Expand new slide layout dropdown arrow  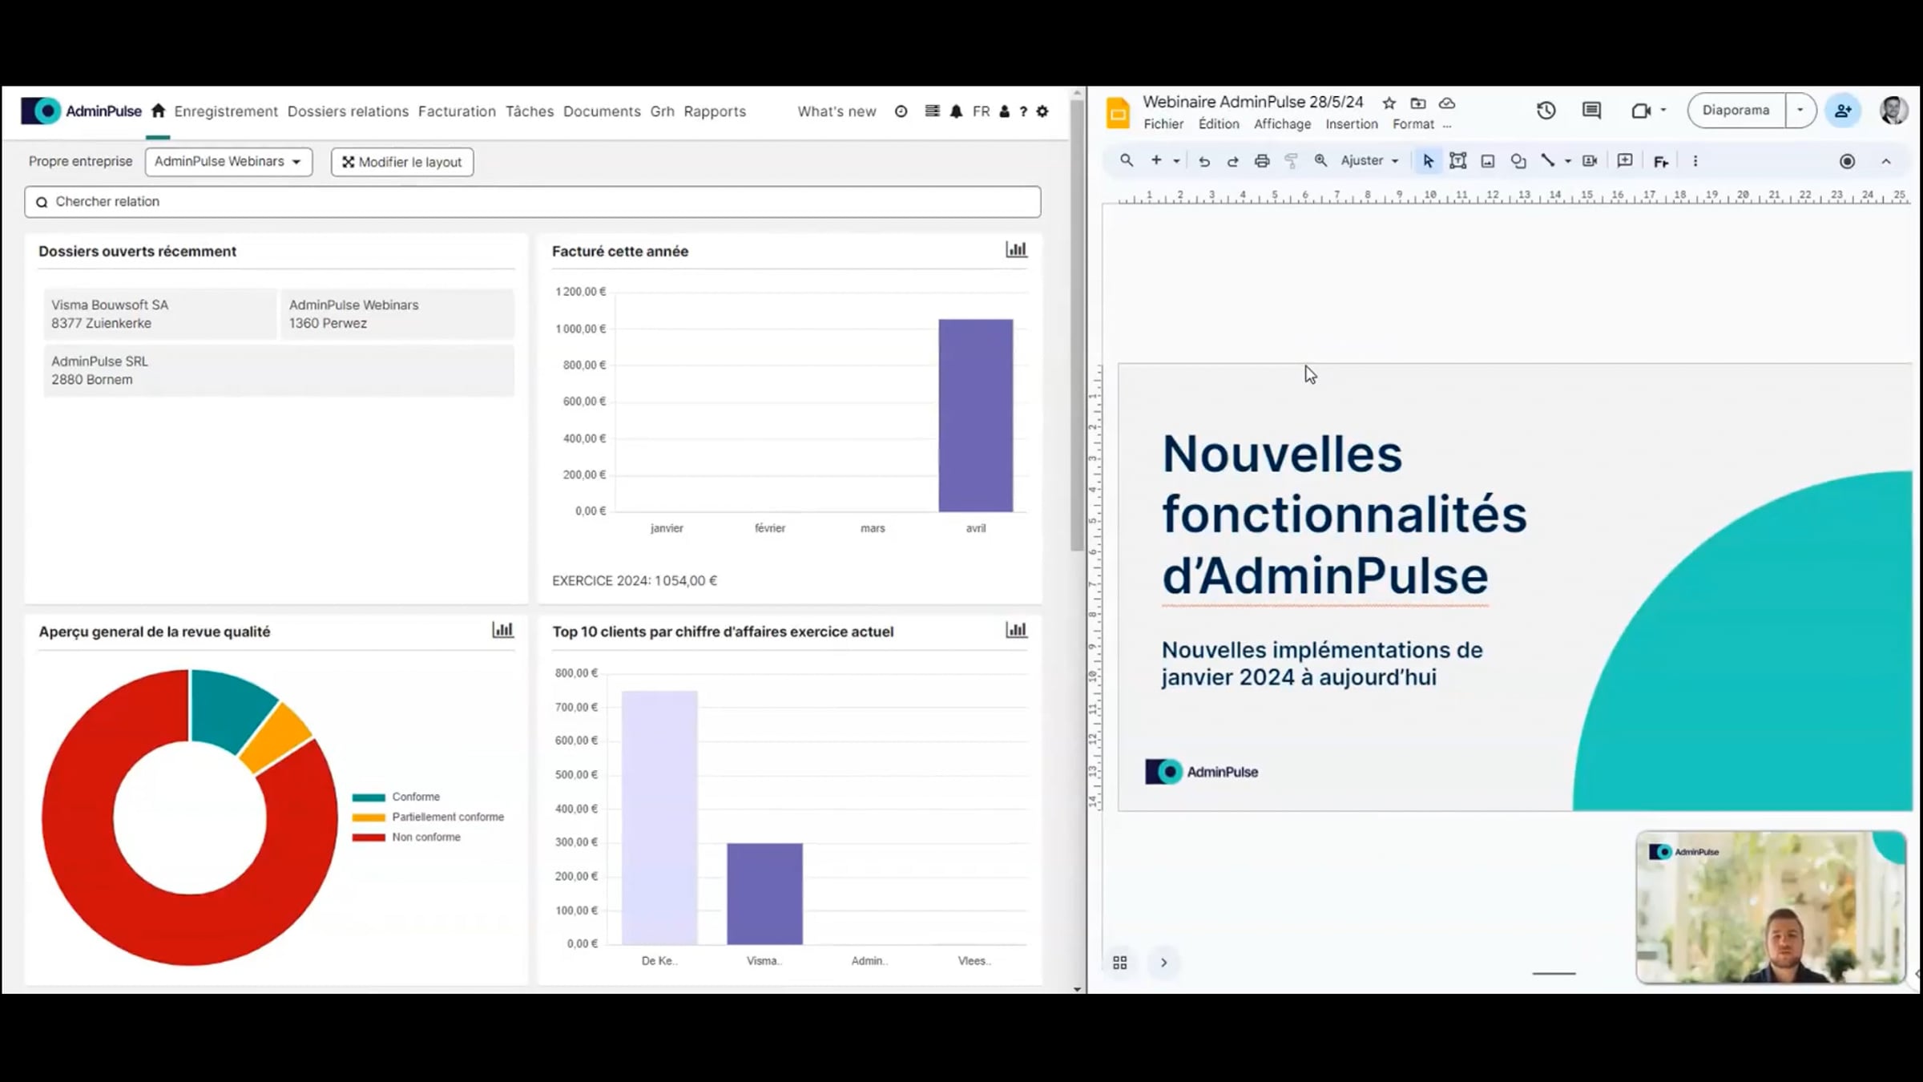point(1176,161)
